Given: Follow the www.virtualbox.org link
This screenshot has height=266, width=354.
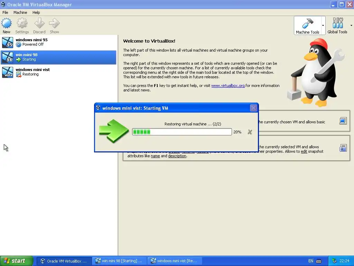Looking at the screenshot, I should click(228, 86).
